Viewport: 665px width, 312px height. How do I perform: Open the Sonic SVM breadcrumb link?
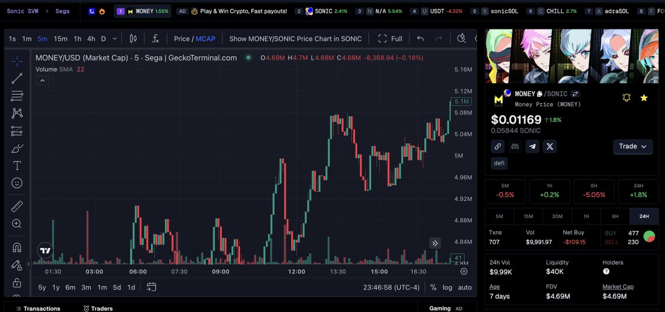click(x=22, y=11)
